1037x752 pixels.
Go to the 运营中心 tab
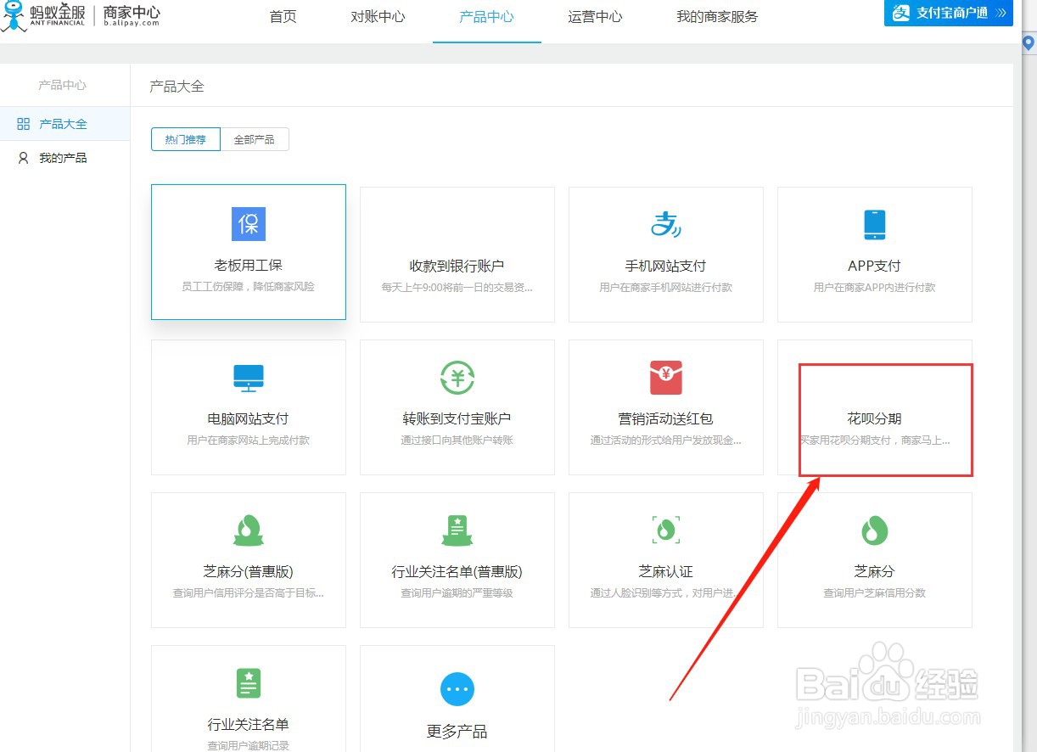point(595,16)
